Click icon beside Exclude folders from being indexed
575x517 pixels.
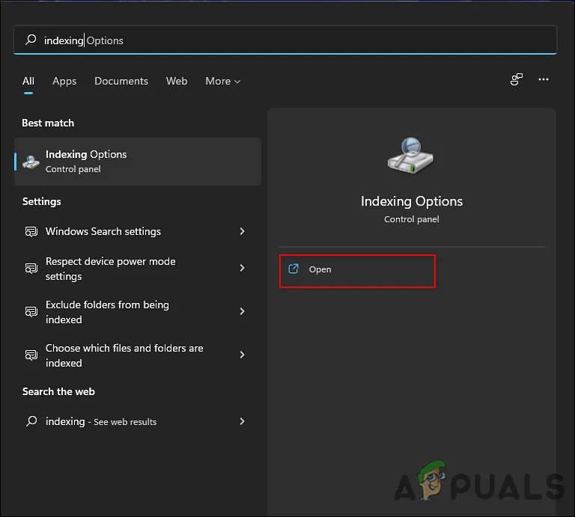[x=31, y=311]
